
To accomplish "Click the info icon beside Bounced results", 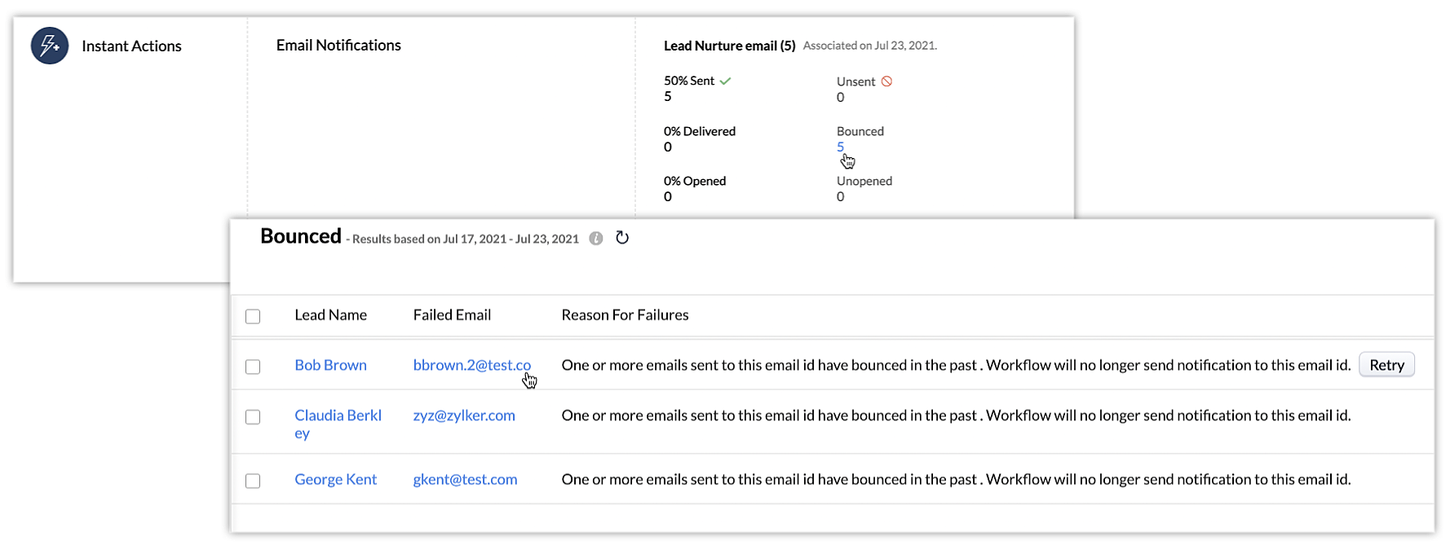I will tap(596, 238).
